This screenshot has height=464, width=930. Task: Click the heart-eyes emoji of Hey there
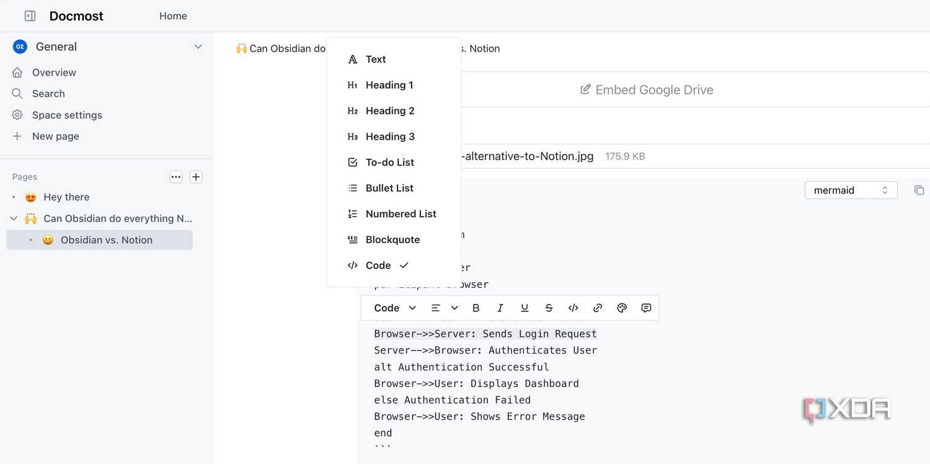pos(31,197)
